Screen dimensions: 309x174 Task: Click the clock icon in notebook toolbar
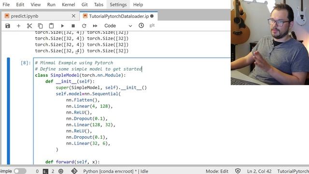tap(141, 26)
